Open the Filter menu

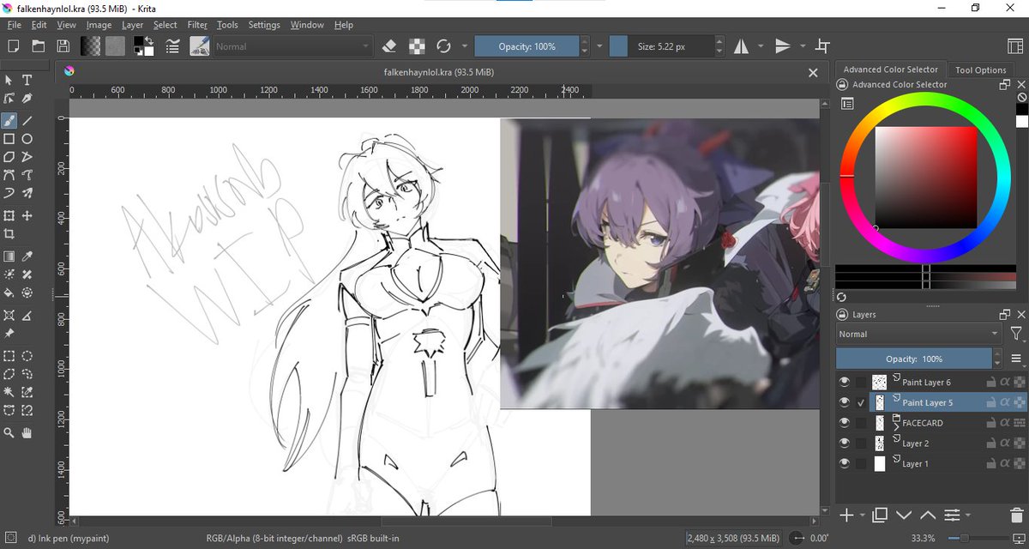197,25
